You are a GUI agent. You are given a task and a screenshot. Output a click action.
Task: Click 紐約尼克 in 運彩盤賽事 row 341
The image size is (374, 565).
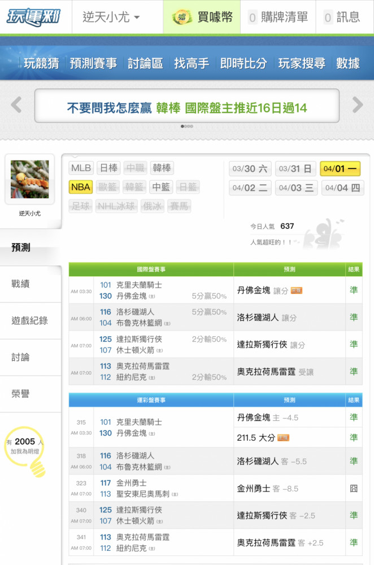coord(131,549)
